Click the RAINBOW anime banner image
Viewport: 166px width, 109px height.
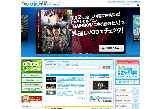81,32
